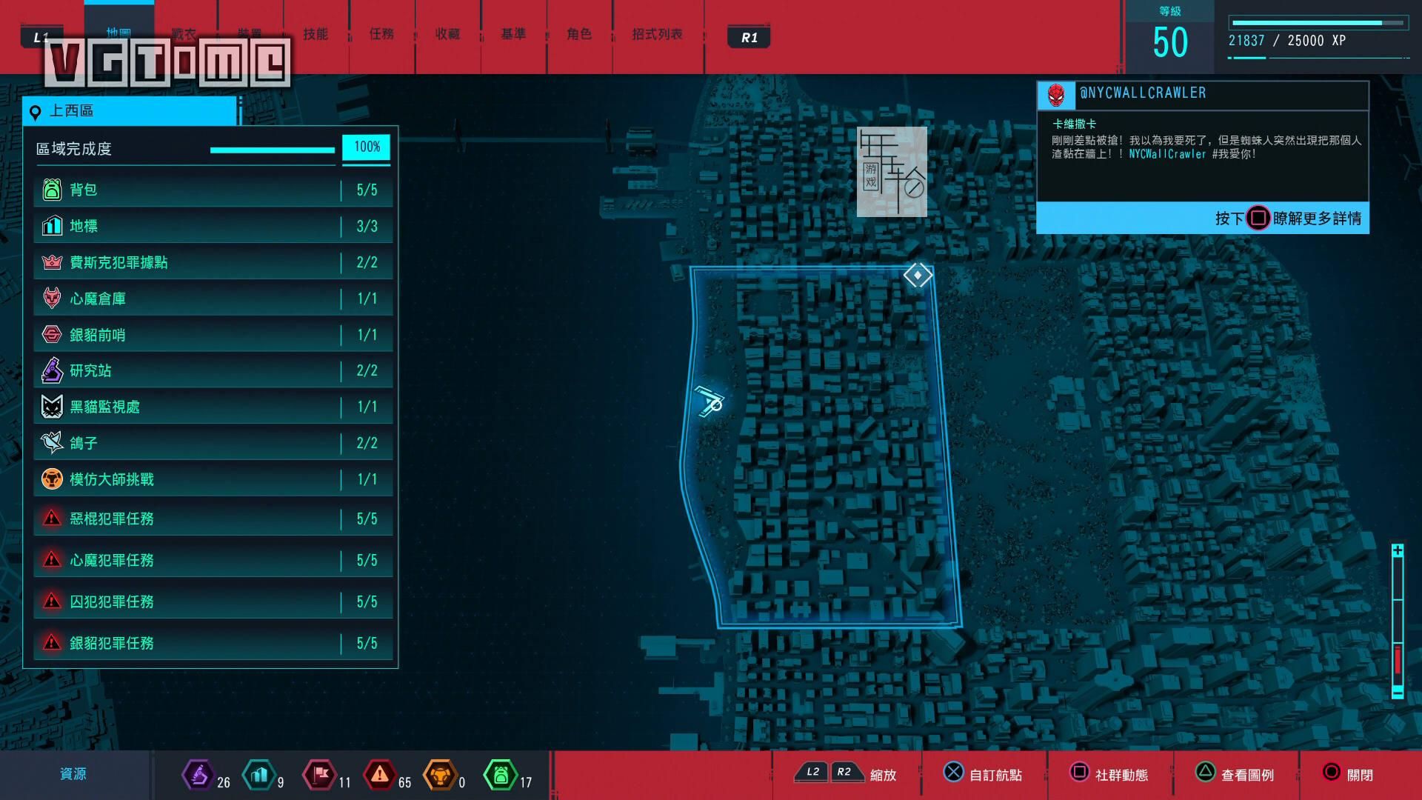
Task: Click the level 50 number
Action: 1170,42
